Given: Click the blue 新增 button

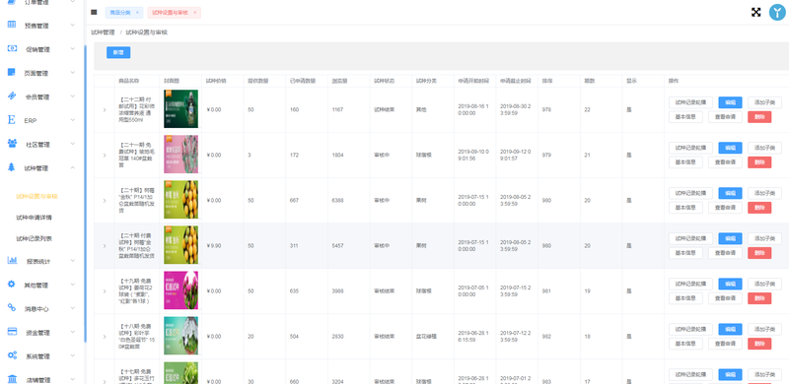Looking at the screenshot, I should (x=118, y=52).
